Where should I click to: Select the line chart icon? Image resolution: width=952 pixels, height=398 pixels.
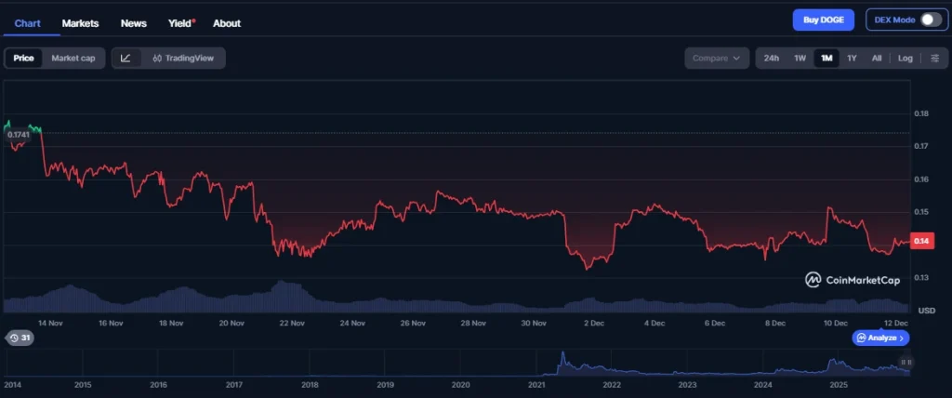pyautogui.click(x=126, y=59)
